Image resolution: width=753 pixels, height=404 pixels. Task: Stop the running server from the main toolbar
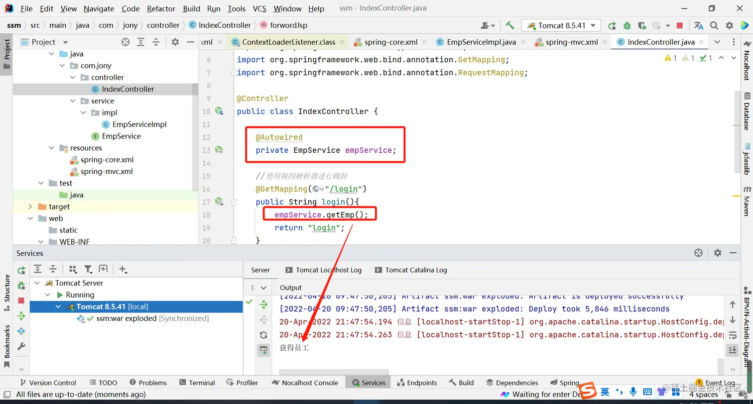pyautogui.click(x=680, y=25)
